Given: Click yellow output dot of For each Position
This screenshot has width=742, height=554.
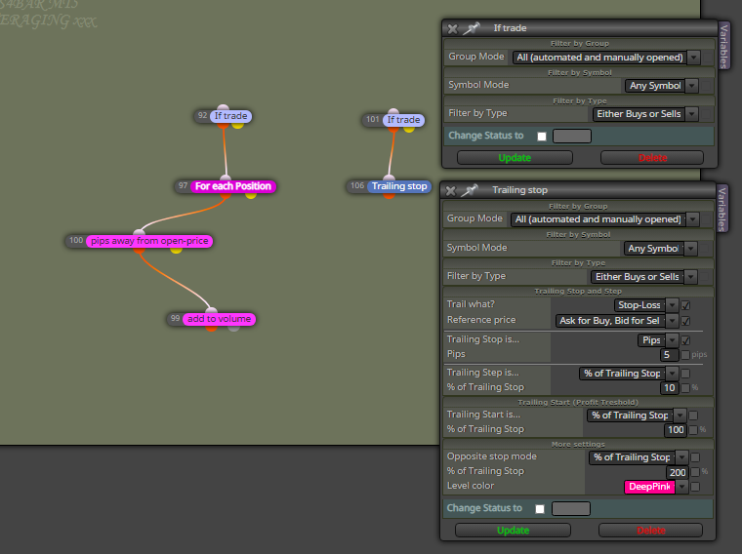Looking at the screenshot, I should (x=251, y=195).
